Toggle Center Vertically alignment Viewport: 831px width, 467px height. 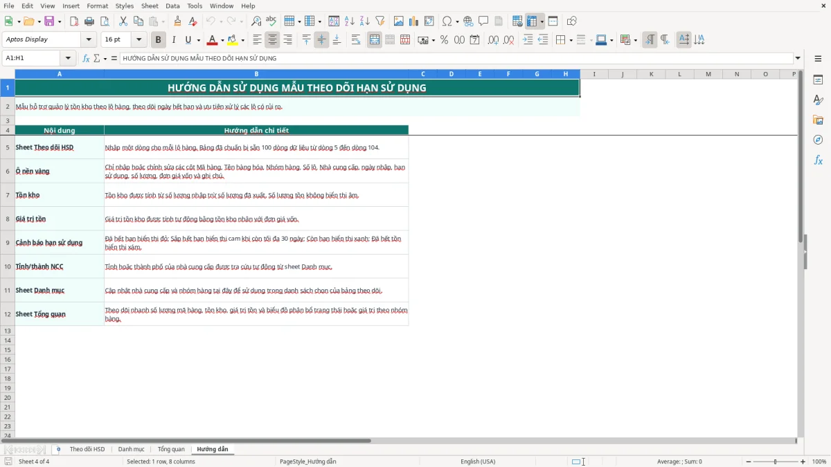(321, 40)
